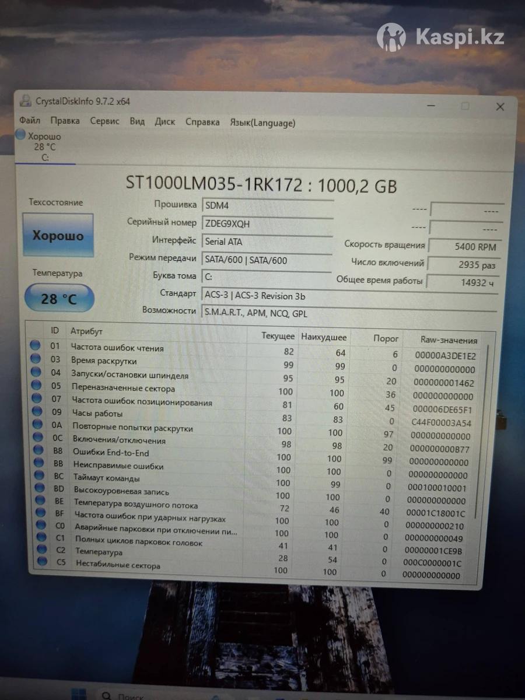Click the Raw-значения column header
The width and height of the screenshot is (525, 700).
tap(448, 339)
